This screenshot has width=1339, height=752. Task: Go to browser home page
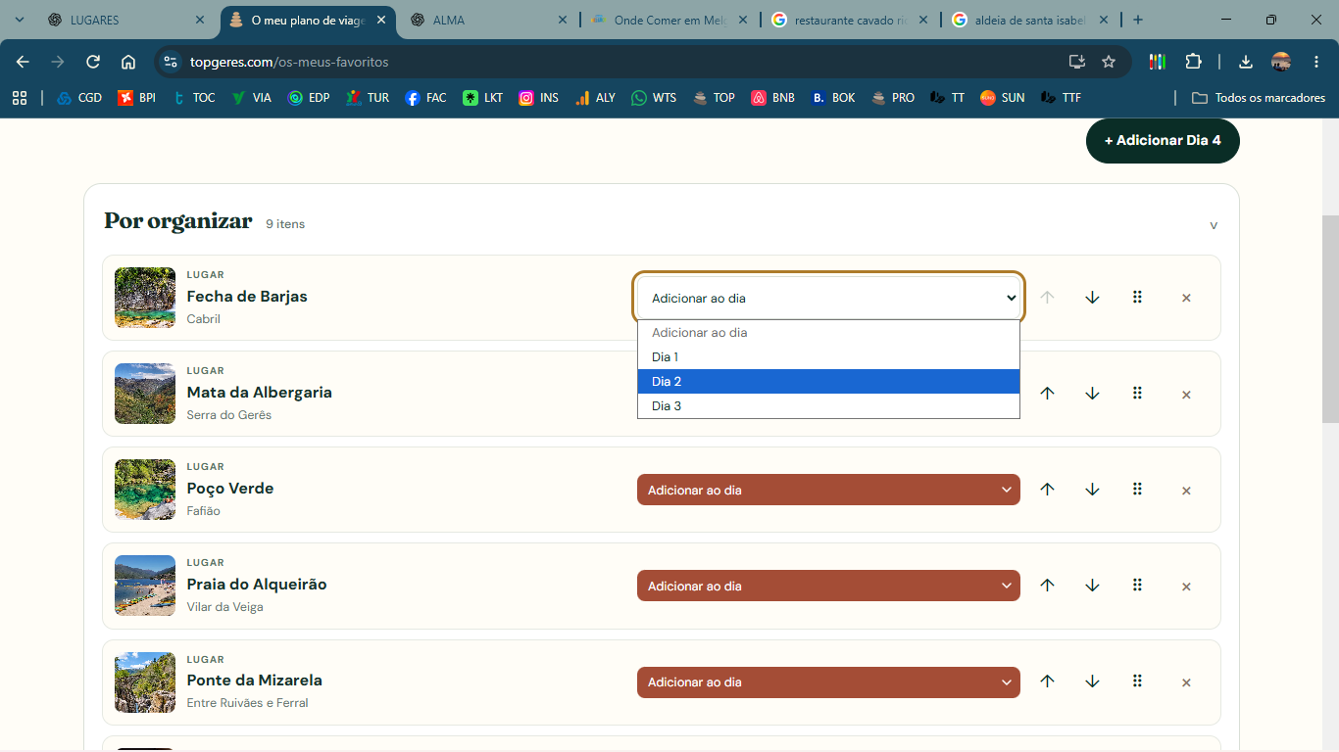128,62
